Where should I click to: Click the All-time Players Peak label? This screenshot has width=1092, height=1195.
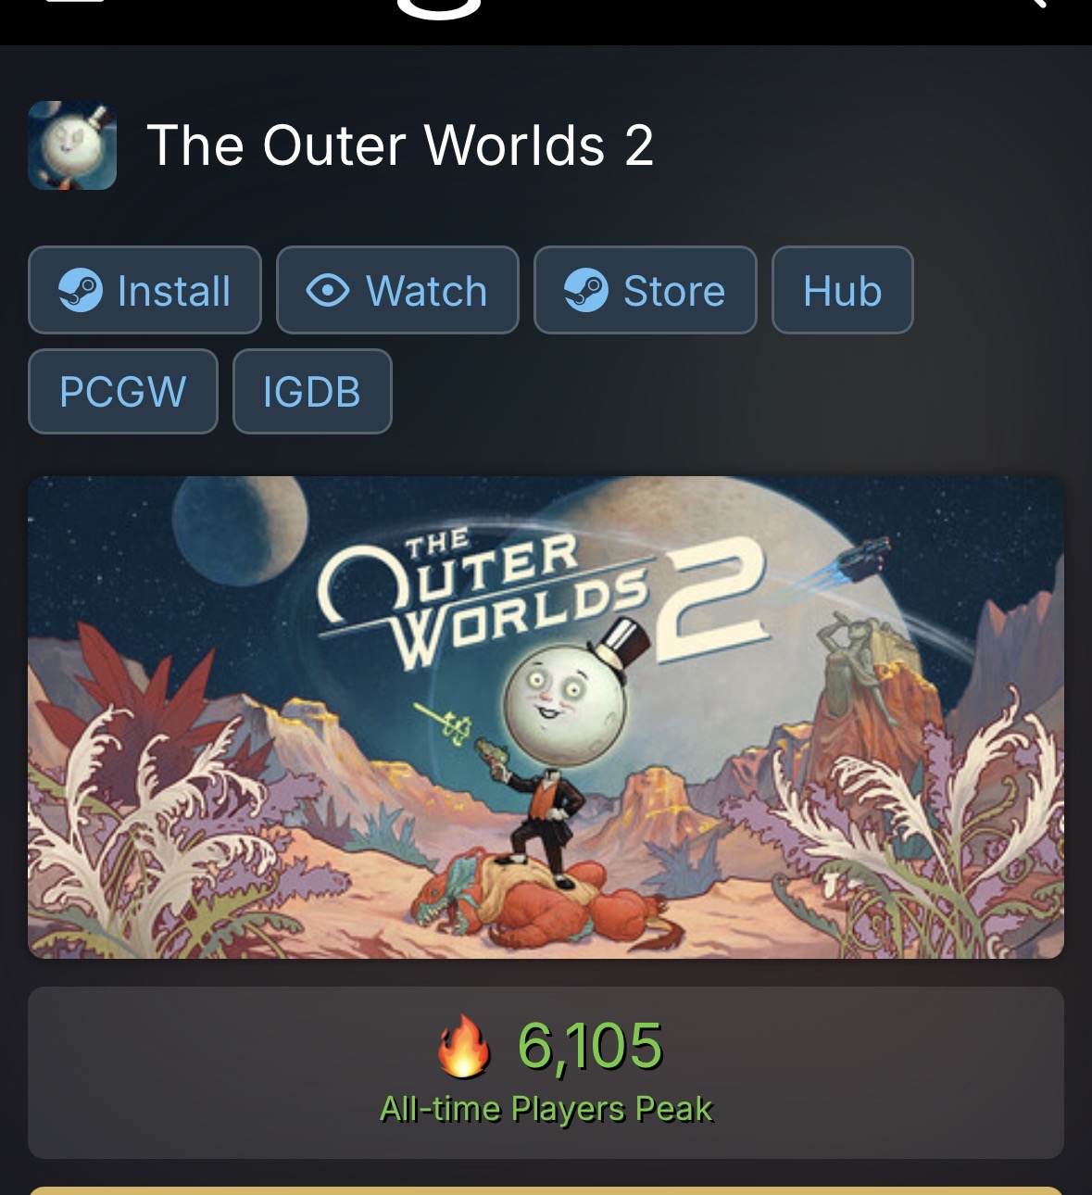click(546, 1109)
